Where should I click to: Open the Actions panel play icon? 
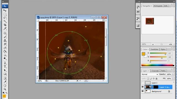click(x=138, y=12)
